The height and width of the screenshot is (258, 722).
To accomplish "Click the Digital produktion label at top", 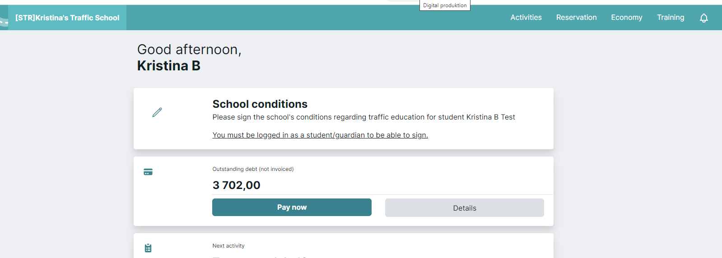I will [x=445, y=5].
